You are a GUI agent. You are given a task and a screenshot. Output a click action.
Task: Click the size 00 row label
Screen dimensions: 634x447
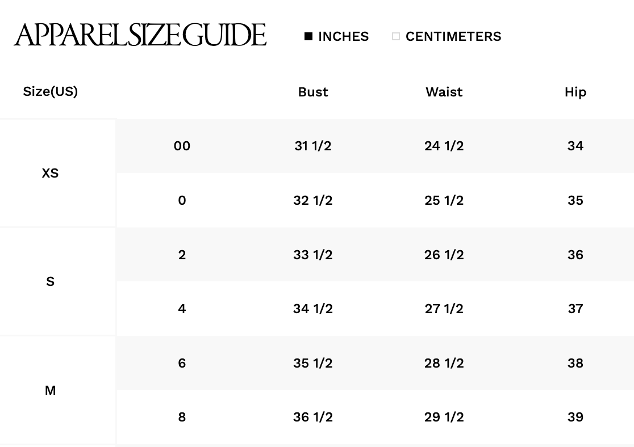click(182, 146)
